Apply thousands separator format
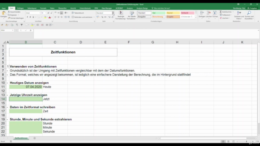Viewport: 260px width, 146px height. tap(105, 17)
